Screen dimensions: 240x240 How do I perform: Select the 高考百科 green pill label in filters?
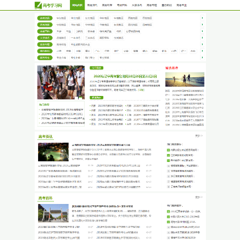[45, 31]
